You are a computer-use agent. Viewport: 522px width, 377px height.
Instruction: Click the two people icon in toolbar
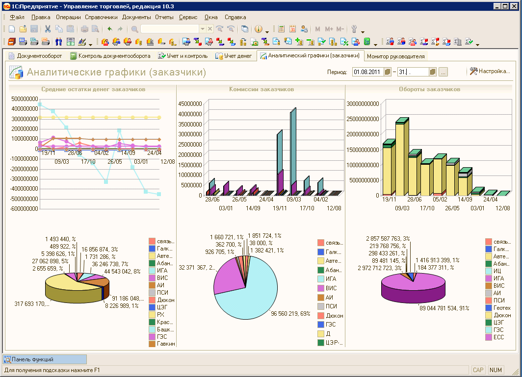pos(58,42)
